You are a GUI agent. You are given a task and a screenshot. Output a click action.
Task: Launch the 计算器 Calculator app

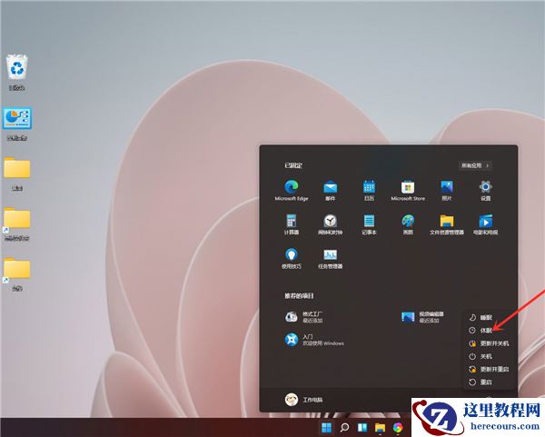point(292,224)
